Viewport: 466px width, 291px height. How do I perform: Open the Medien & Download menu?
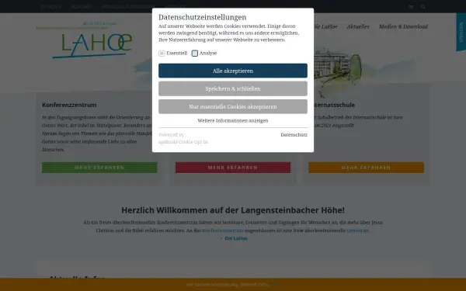tap(403, 26)
